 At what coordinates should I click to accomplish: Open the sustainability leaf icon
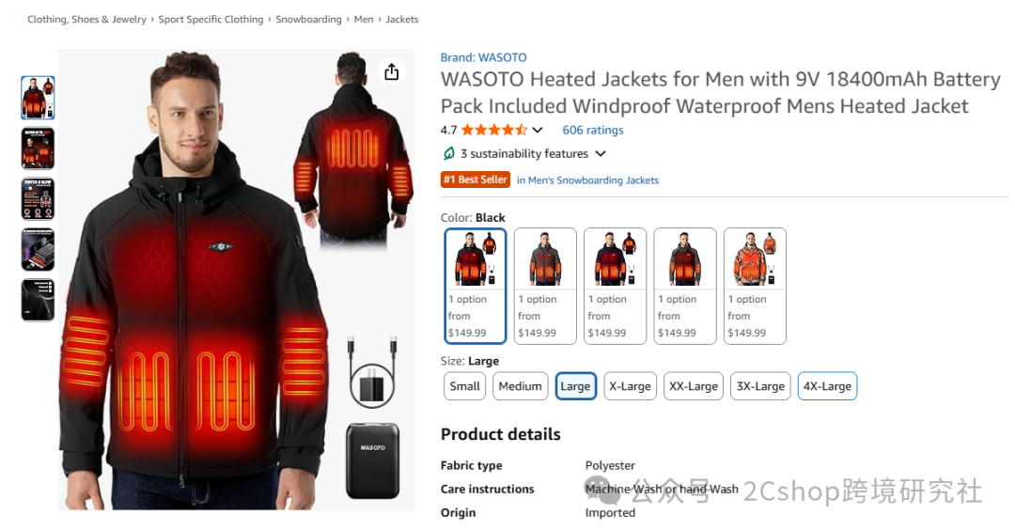[448, 153]
